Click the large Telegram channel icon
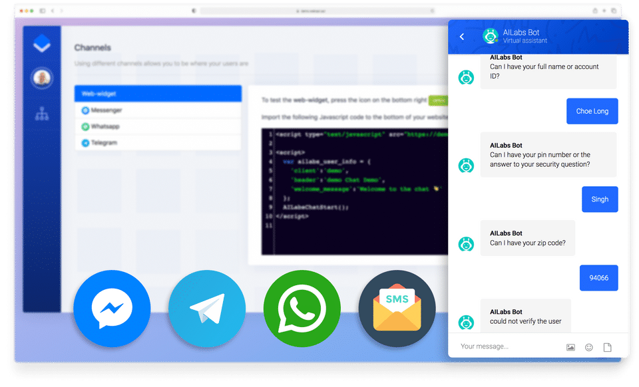639x387 pixels. click(x=207, y=309)
